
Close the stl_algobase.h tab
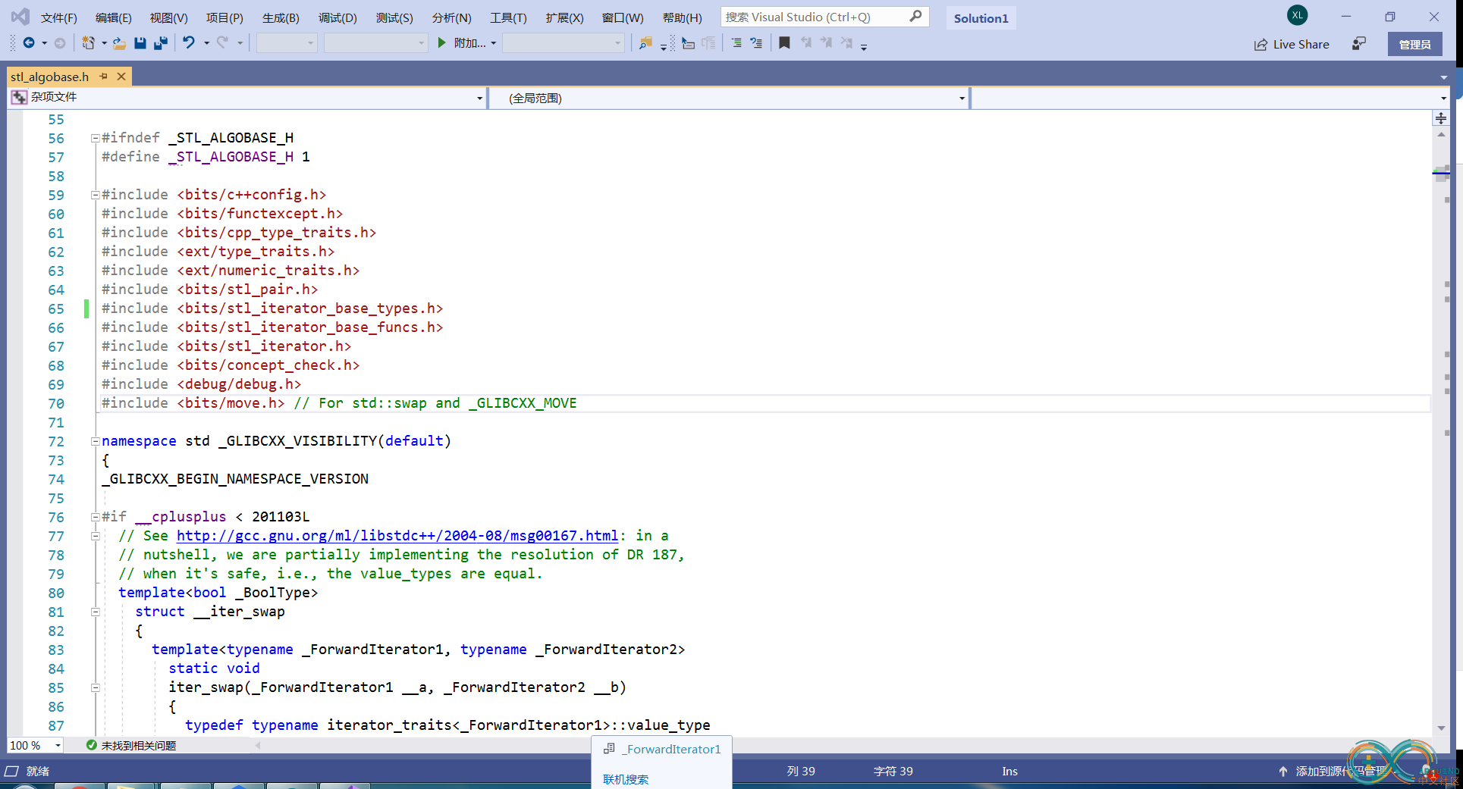coord(121,77)
